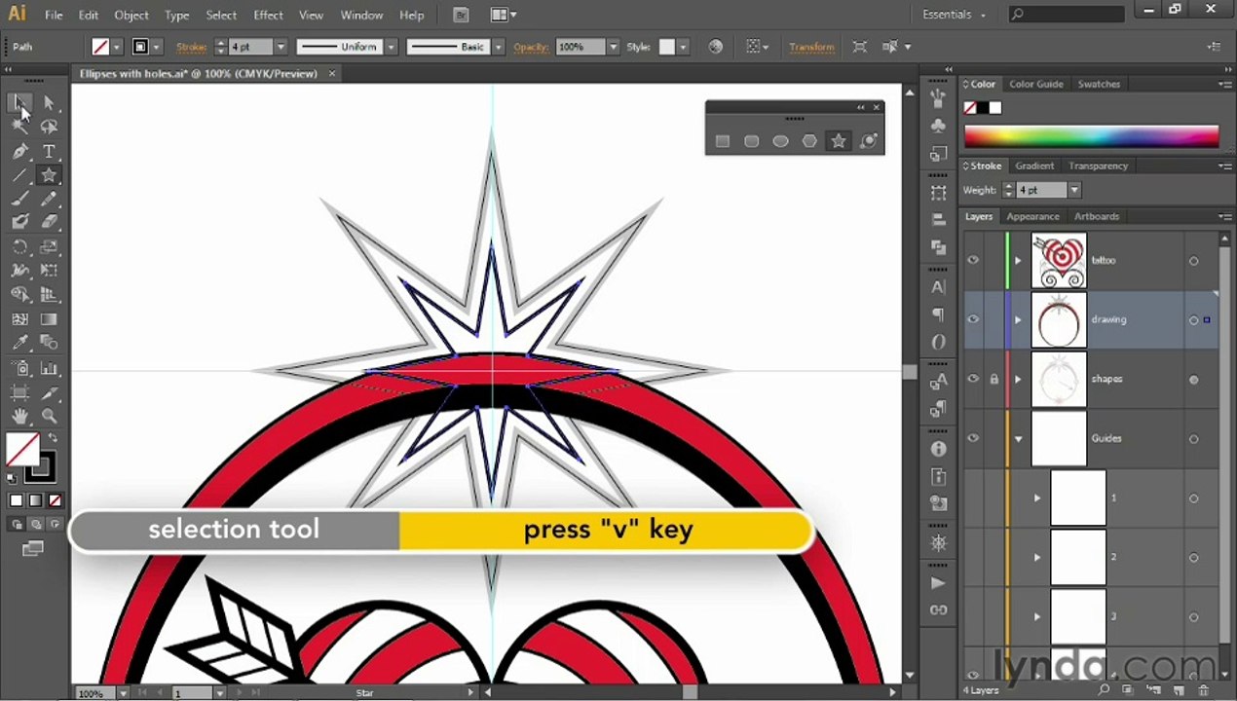Switch to the Artboards tab
The image size is (1237, 701).
(1097, 216)
